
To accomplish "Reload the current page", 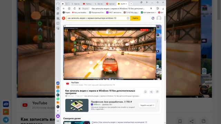I will pyautogui.click(x=75, y=9).
